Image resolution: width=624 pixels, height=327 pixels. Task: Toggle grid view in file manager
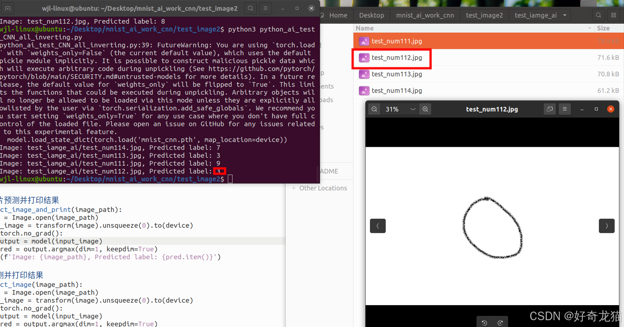[x=614, y=15]
